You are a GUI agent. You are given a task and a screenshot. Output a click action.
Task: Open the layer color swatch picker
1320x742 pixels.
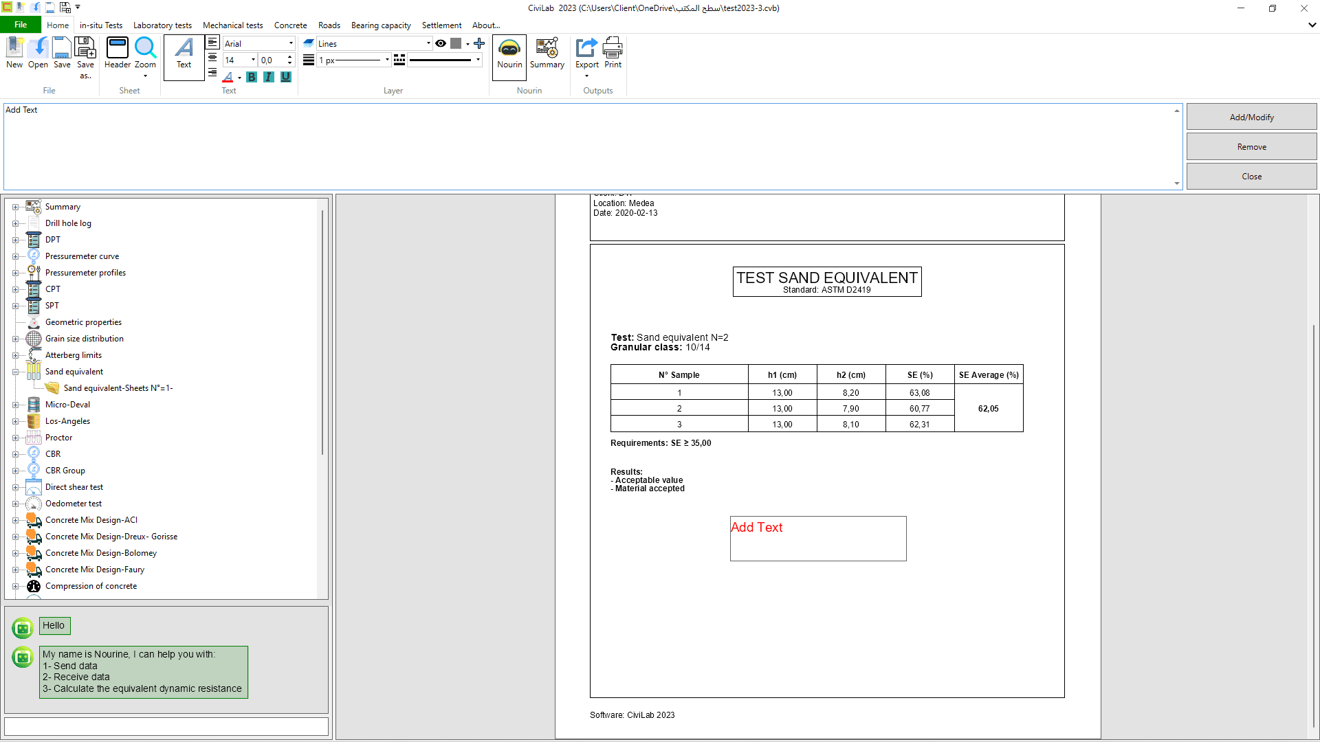[x=456, y=43]
